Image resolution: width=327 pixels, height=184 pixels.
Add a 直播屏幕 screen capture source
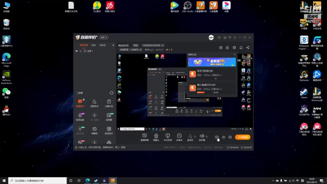click(145, 137)
